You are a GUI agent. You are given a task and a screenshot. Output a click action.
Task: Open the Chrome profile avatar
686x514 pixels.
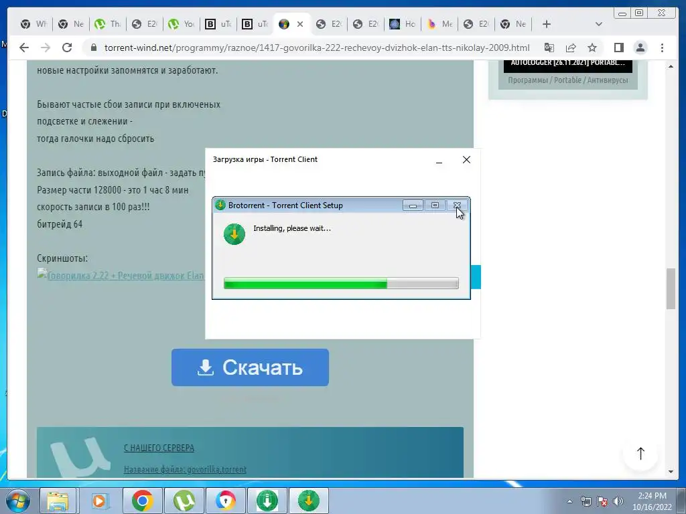[640, 48]
